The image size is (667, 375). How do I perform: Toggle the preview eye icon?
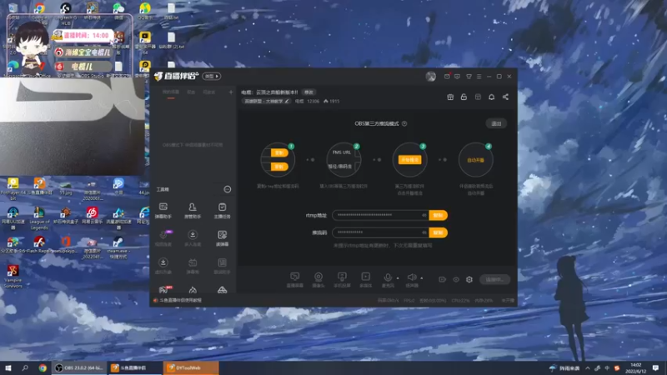click(456, 279)
